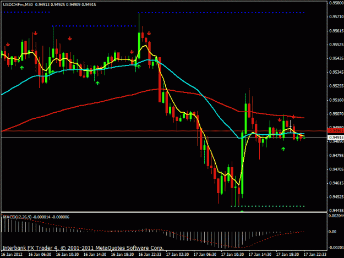Click the 16 Jan 18:30 time label
344x258 pixels.
click(x=122, y=255)
